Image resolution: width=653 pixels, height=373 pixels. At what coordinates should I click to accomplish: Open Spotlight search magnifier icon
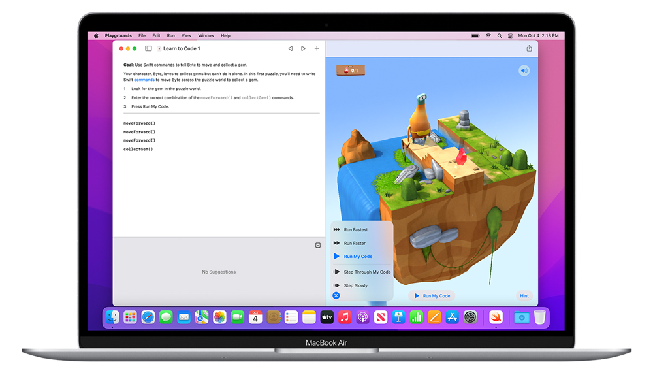500,35
